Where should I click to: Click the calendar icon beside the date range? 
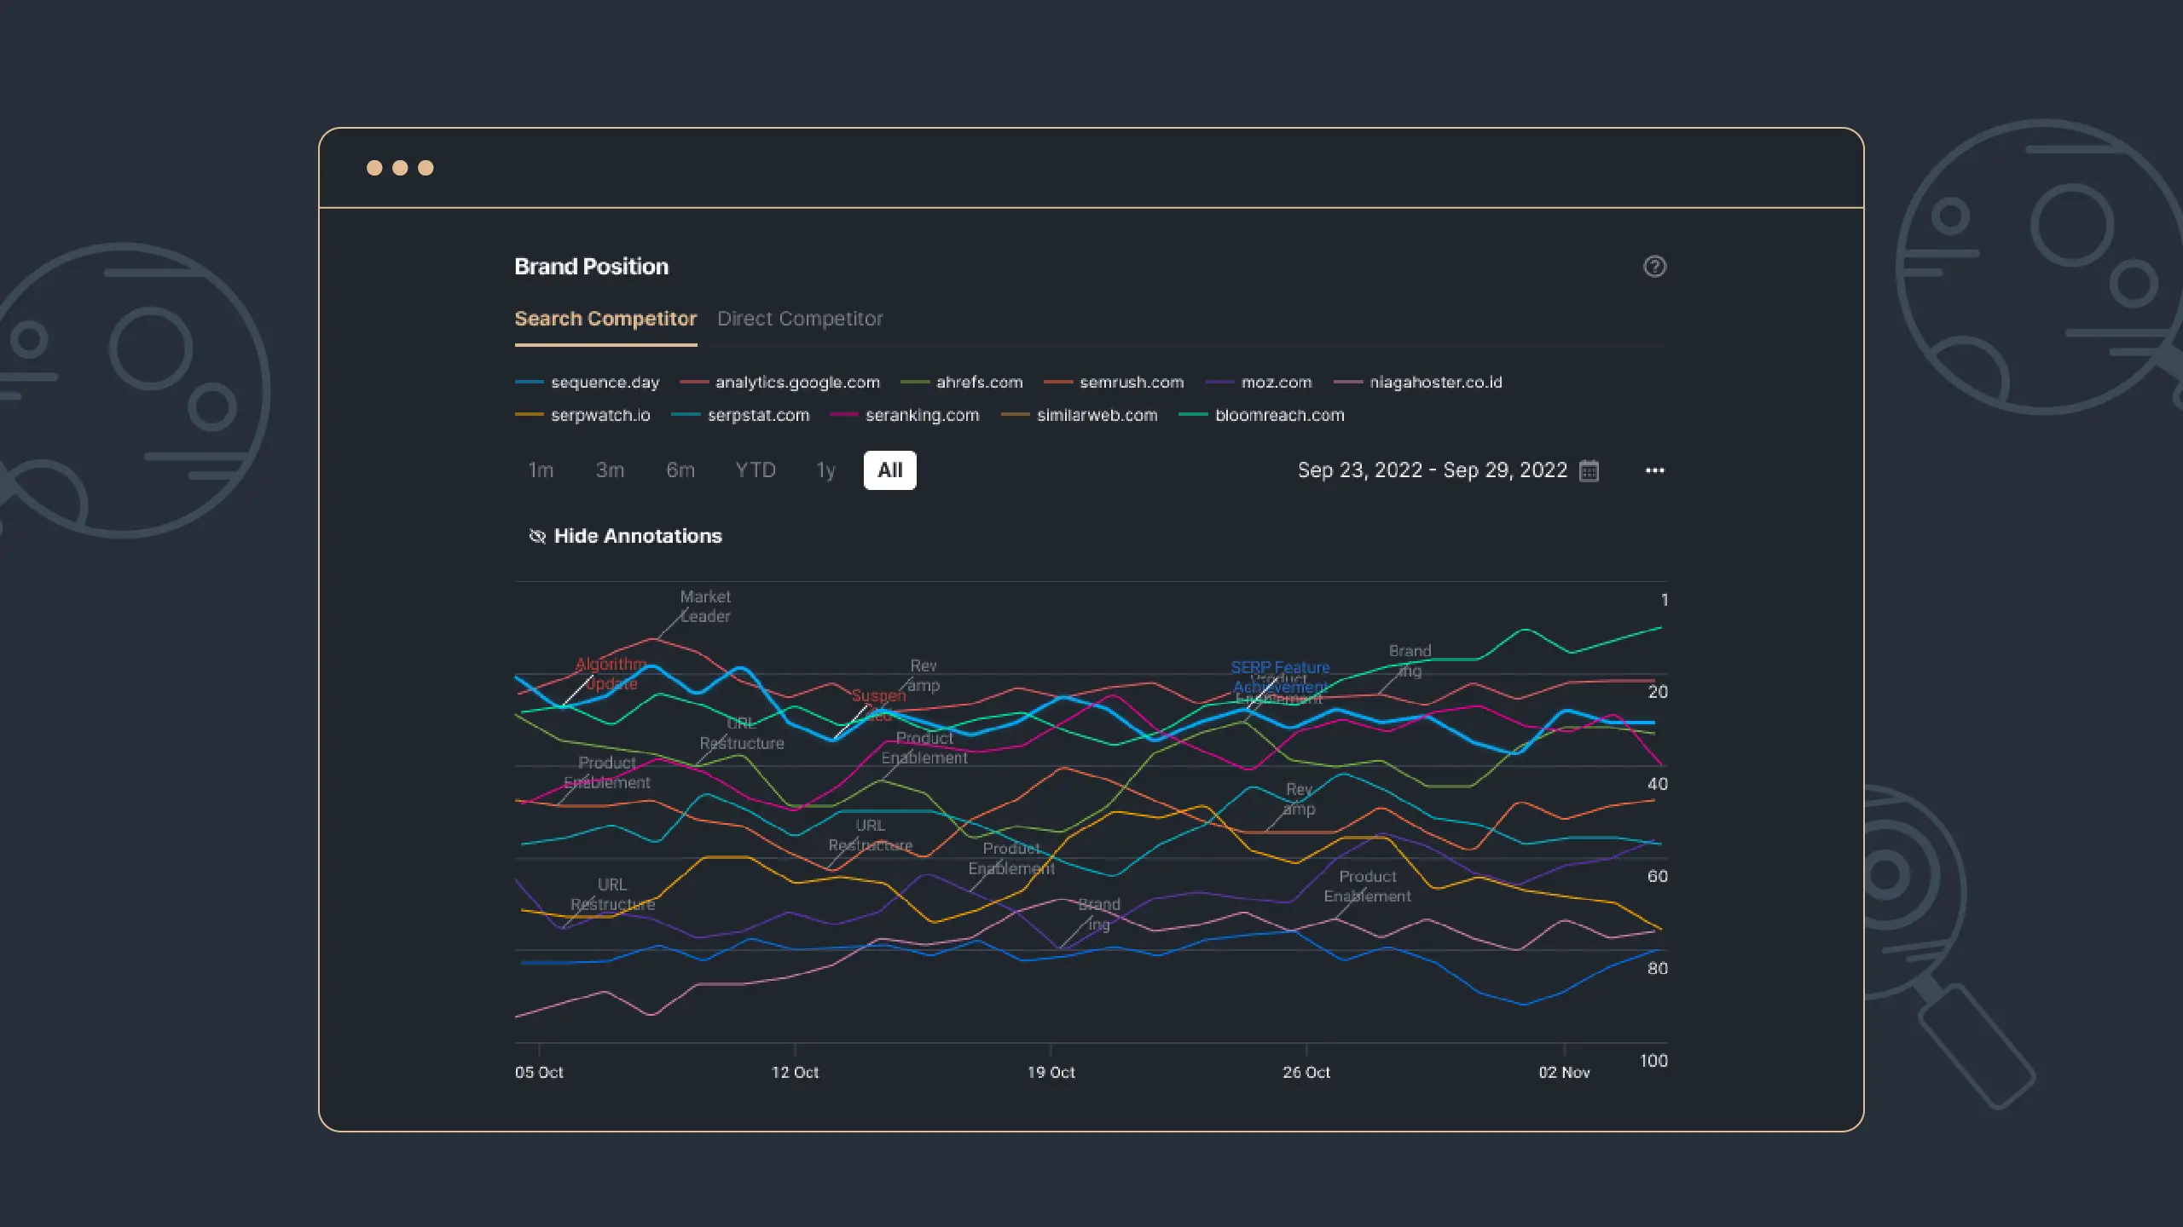pos(1589,469)
